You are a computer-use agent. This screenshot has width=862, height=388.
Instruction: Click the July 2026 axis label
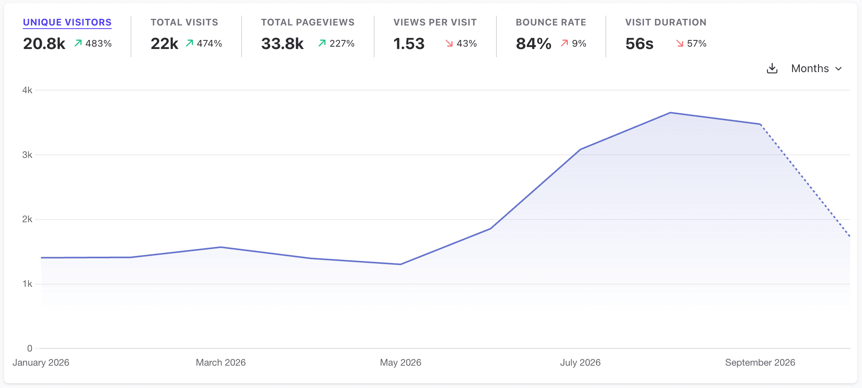click(580, 363)
